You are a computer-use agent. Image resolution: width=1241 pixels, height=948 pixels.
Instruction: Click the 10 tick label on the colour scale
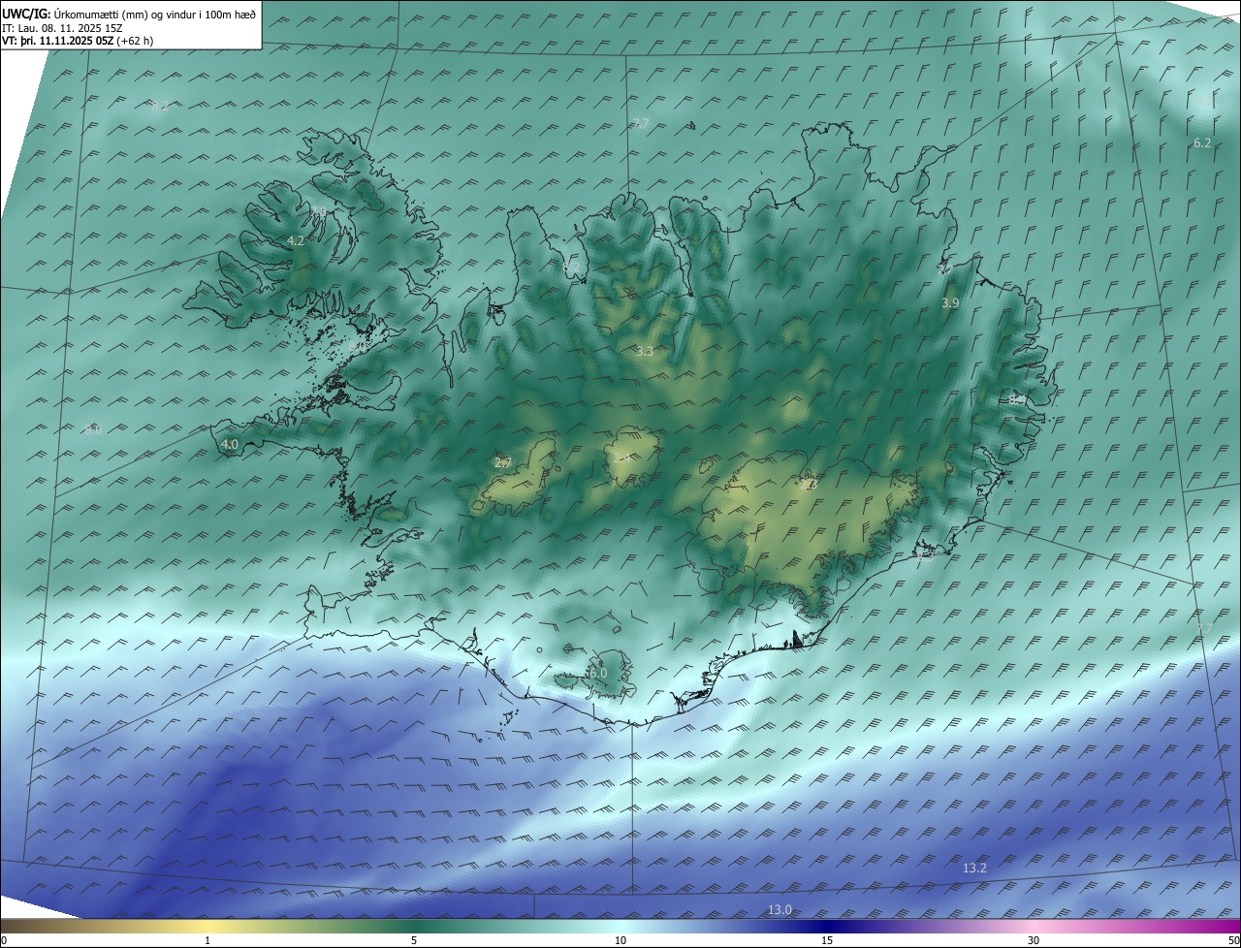pyautogui.click(x=620, y=940)
